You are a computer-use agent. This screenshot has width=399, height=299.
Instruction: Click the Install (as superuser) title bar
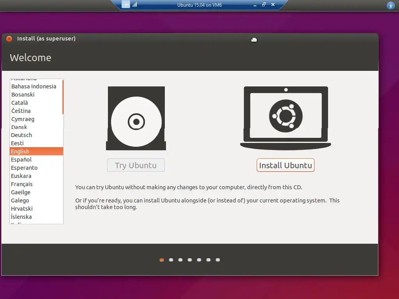point(190,39)
